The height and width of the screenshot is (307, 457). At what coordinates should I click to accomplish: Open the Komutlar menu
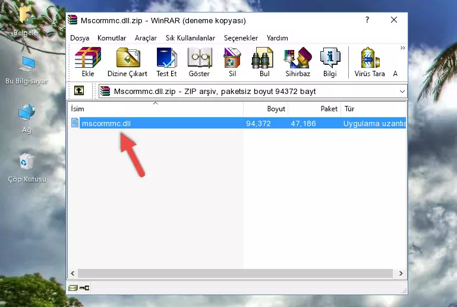(112, 38)
